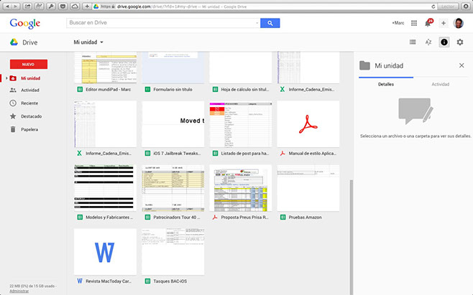Open the Administrar storage link
The height and width of the screenshot is (295, 473).
pos(19,291)
